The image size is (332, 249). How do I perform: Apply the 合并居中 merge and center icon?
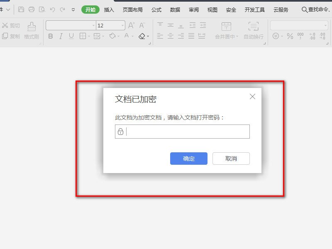227,31
